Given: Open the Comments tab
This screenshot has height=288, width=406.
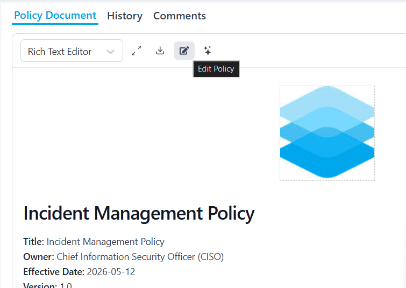Looking at the screenshot, I should pos(180,16).
